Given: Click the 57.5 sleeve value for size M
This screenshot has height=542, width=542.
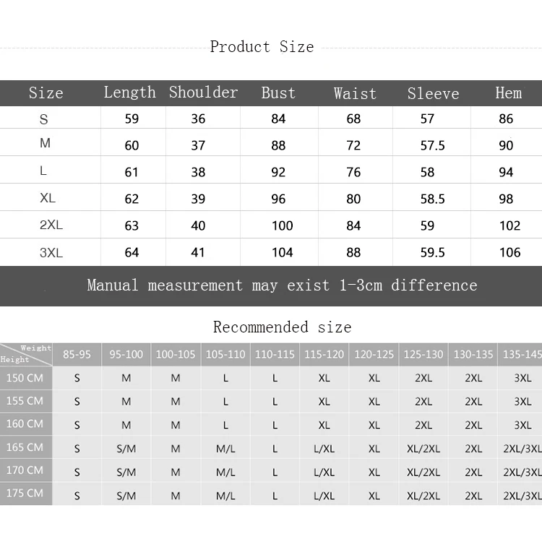Looking at the screenshot, I should [432, 145].
